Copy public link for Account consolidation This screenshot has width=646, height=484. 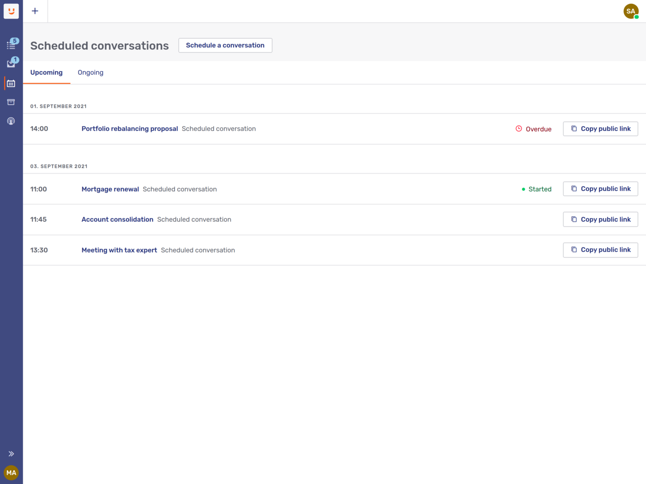click(x=600, y=219)
